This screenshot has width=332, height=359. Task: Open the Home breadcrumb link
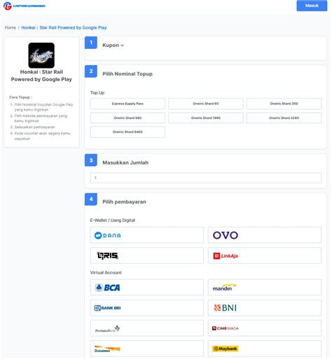pos(11,27)
